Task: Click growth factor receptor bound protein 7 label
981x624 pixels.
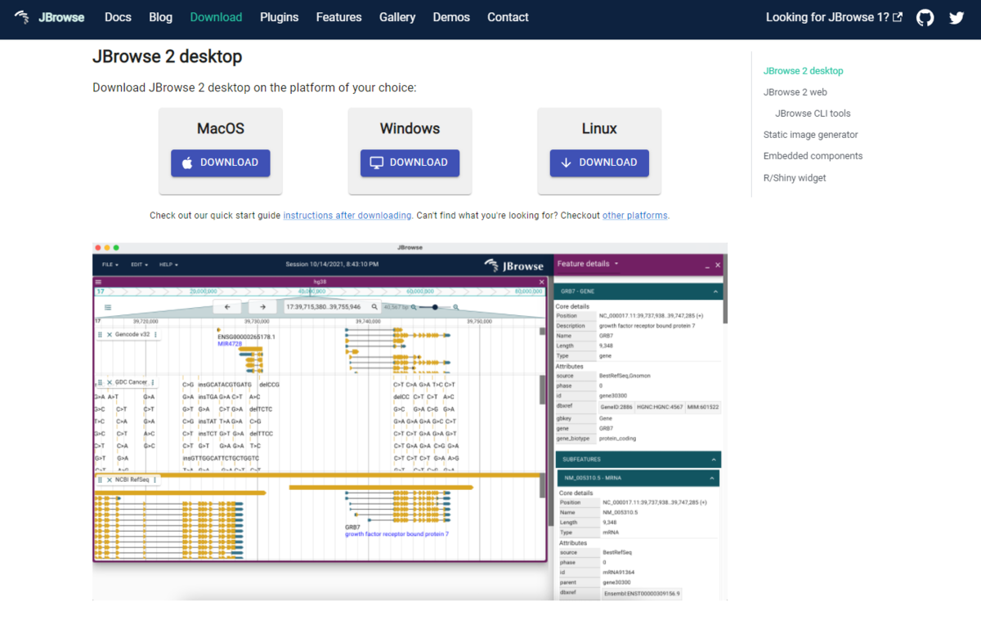Action: [x=396, y=534]
